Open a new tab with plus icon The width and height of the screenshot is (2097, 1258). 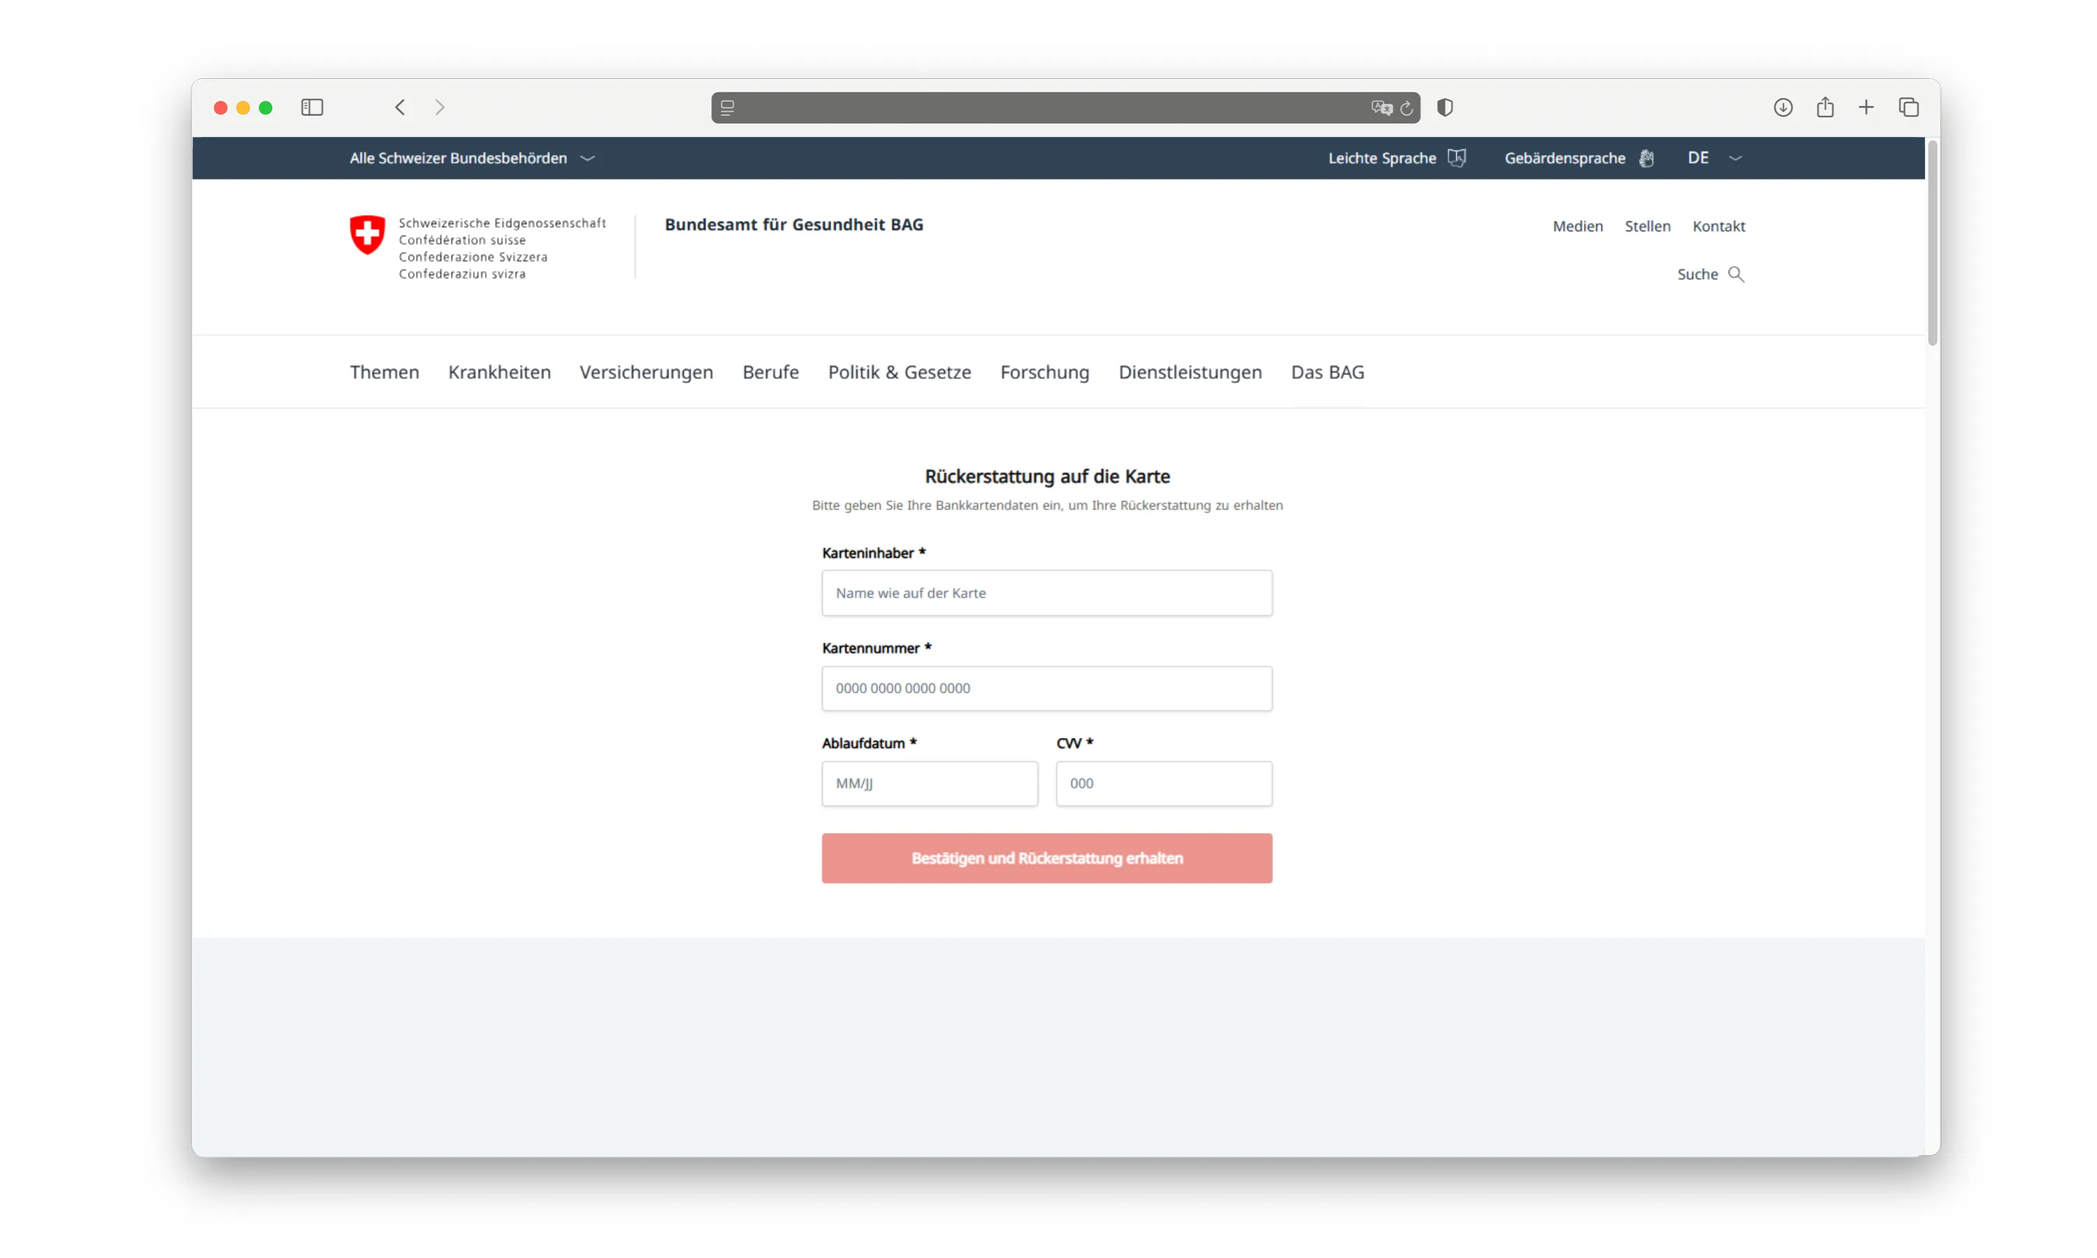click(x=1866, y=108)
